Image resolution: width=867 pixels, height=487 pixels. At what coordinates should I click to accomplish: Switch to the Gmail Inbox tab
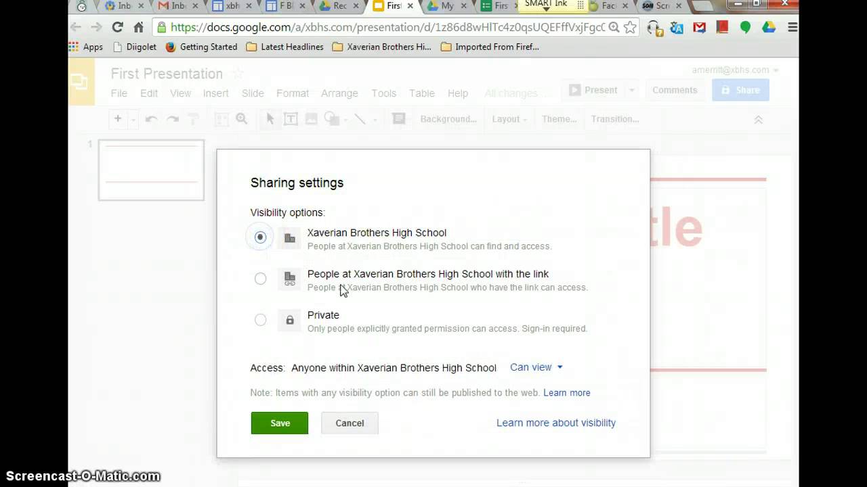(177, 6)
